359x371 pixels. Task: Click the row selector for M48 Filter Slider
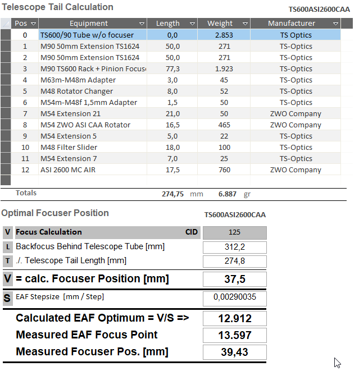6,147
